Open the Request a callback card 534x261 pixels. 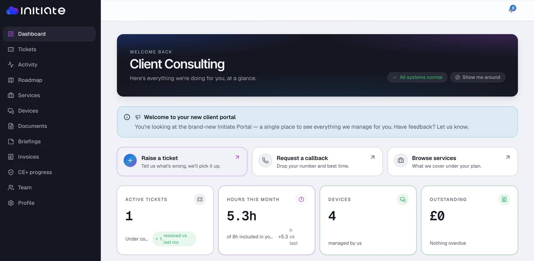tap(317, 161)
